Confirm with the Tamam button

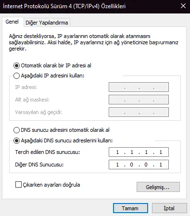[x=130, y=208]
